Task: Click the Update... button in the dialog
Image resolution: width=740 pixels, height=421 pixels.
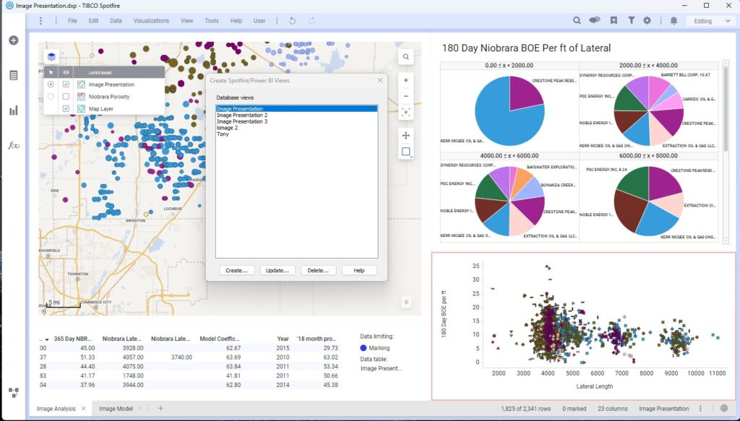Action: 277,271
